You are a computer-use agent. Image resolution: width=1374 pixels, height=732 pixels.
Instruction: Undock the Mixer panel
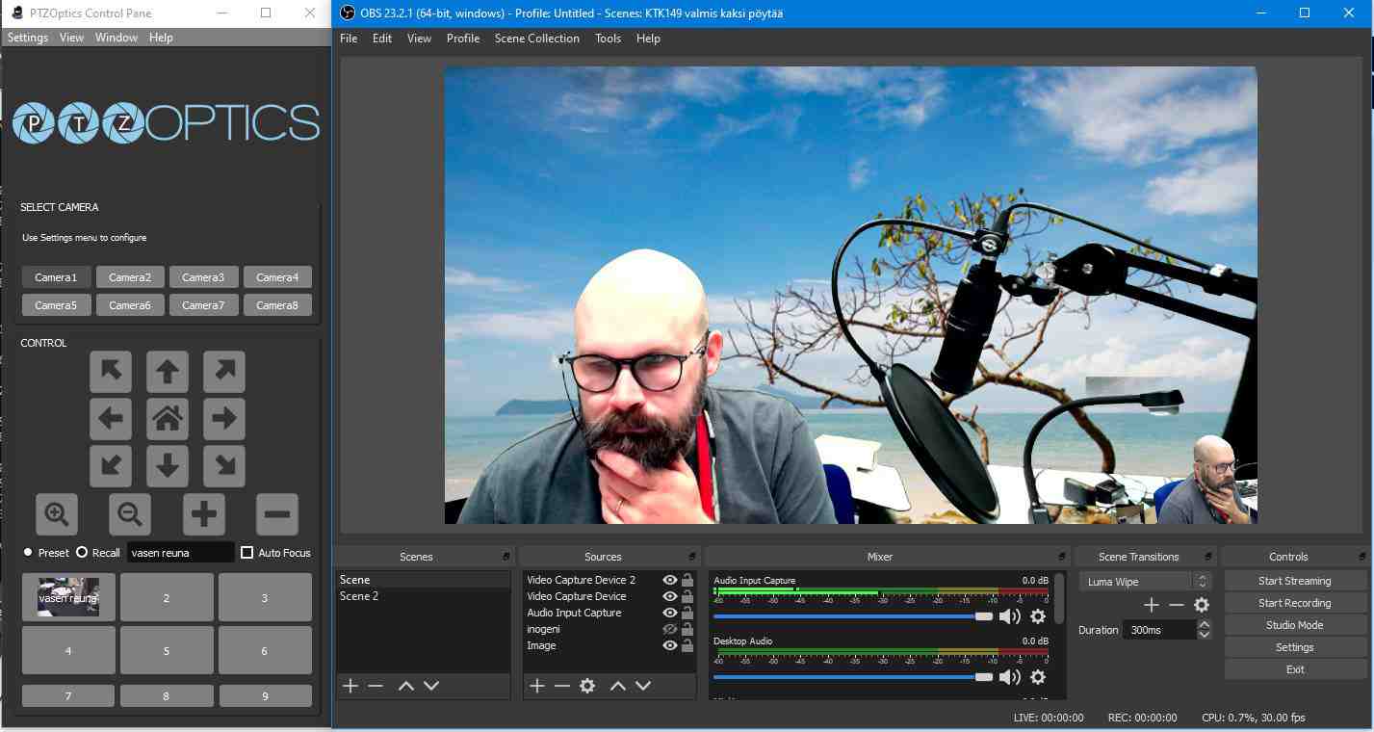1062,557
